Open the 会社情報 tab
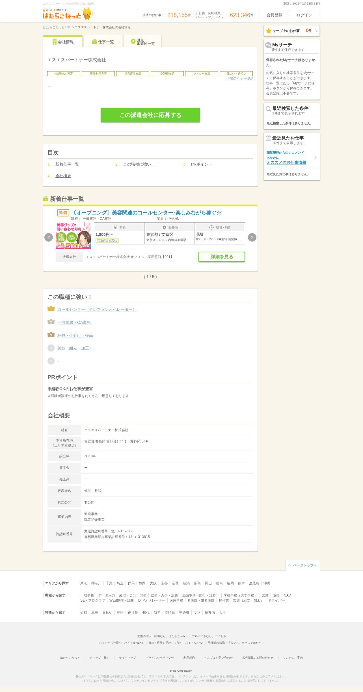The image size is (363, 692). [x=63, y=42]
